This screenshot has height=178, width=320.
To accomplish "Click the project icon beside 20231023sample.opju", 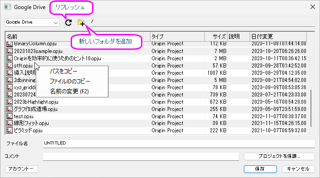I will [x=10, y=51].
